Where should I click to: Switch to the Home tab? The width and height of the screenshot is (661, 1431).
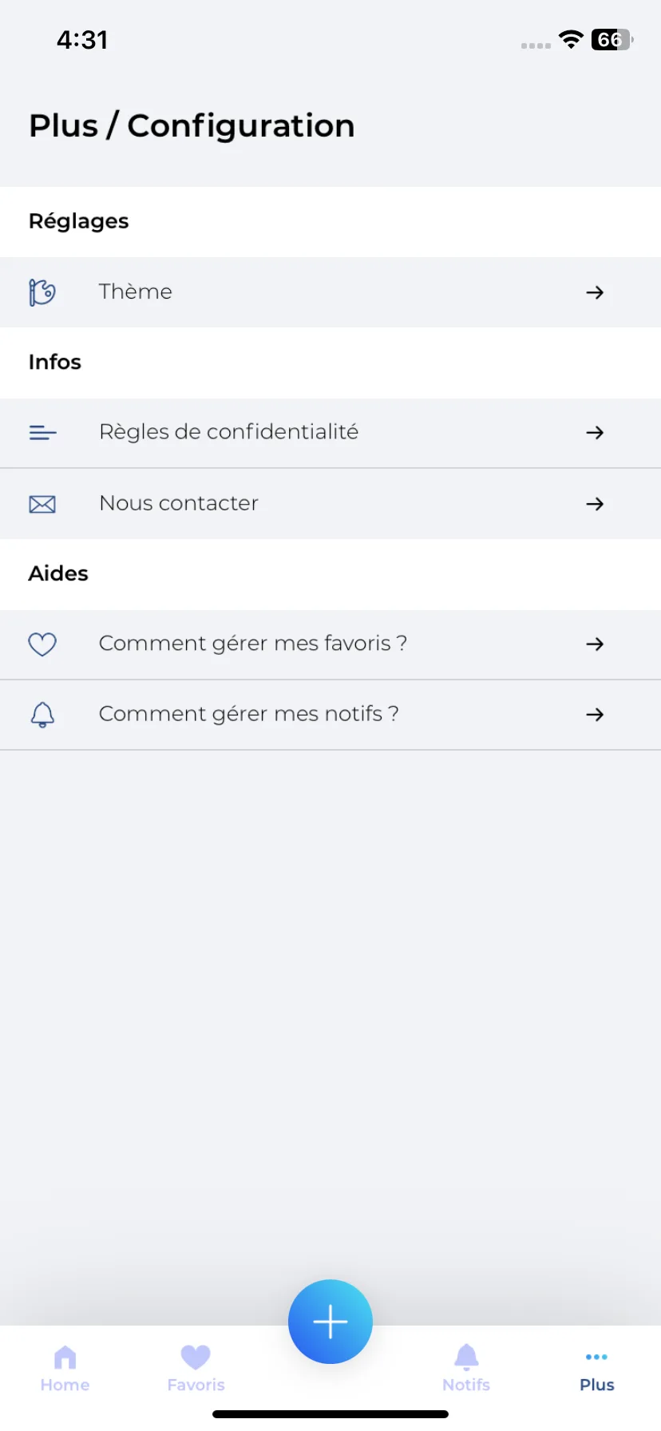[65, 1369]
